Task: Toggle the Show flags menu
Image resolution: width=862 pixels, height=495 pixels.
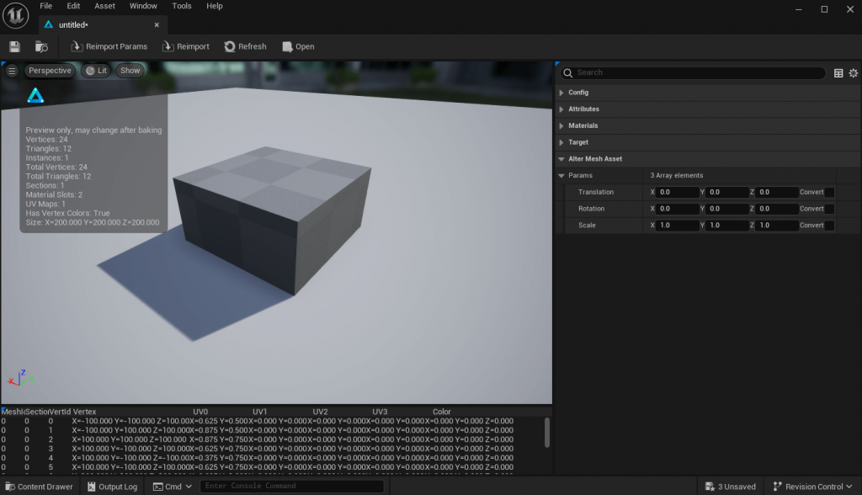Action: tap(130, 70)
